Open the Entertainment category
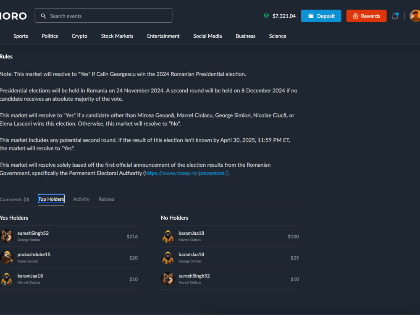This screenshot has width=420, height=315. coord(163,36)
